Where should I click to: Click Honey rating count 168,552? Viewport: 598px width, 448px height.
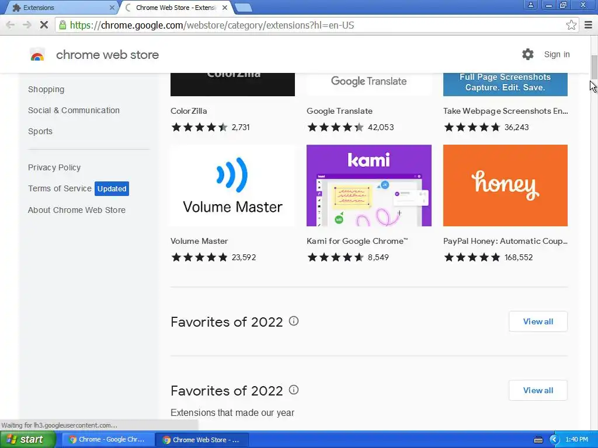pyautogui.click(x=519, y=257)
